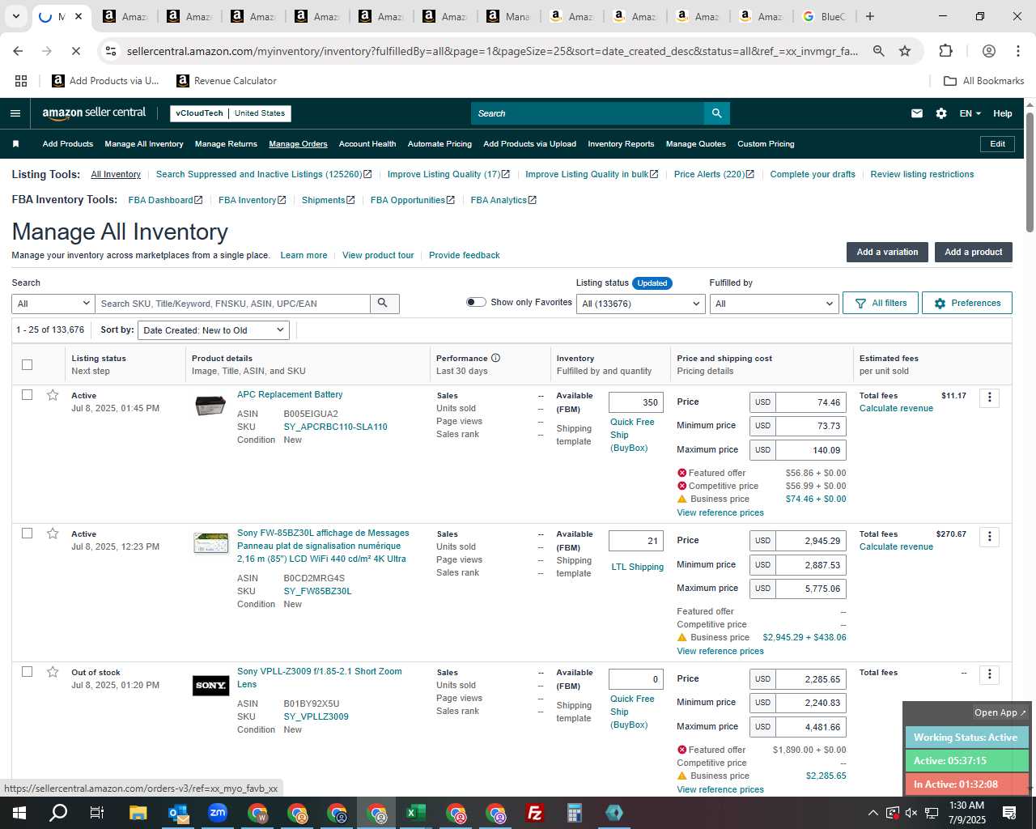Open Excel from the taskbar
Viewport: 1036px width, 829px height.
416,813
